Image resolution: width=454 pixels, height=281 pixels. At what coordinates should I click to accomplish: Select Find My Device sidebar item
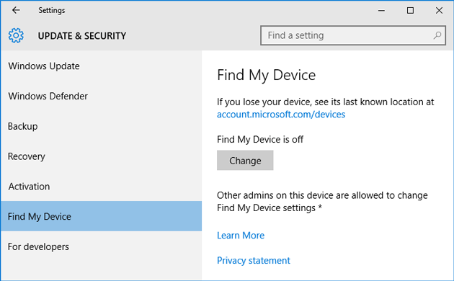tap(101, 216)
